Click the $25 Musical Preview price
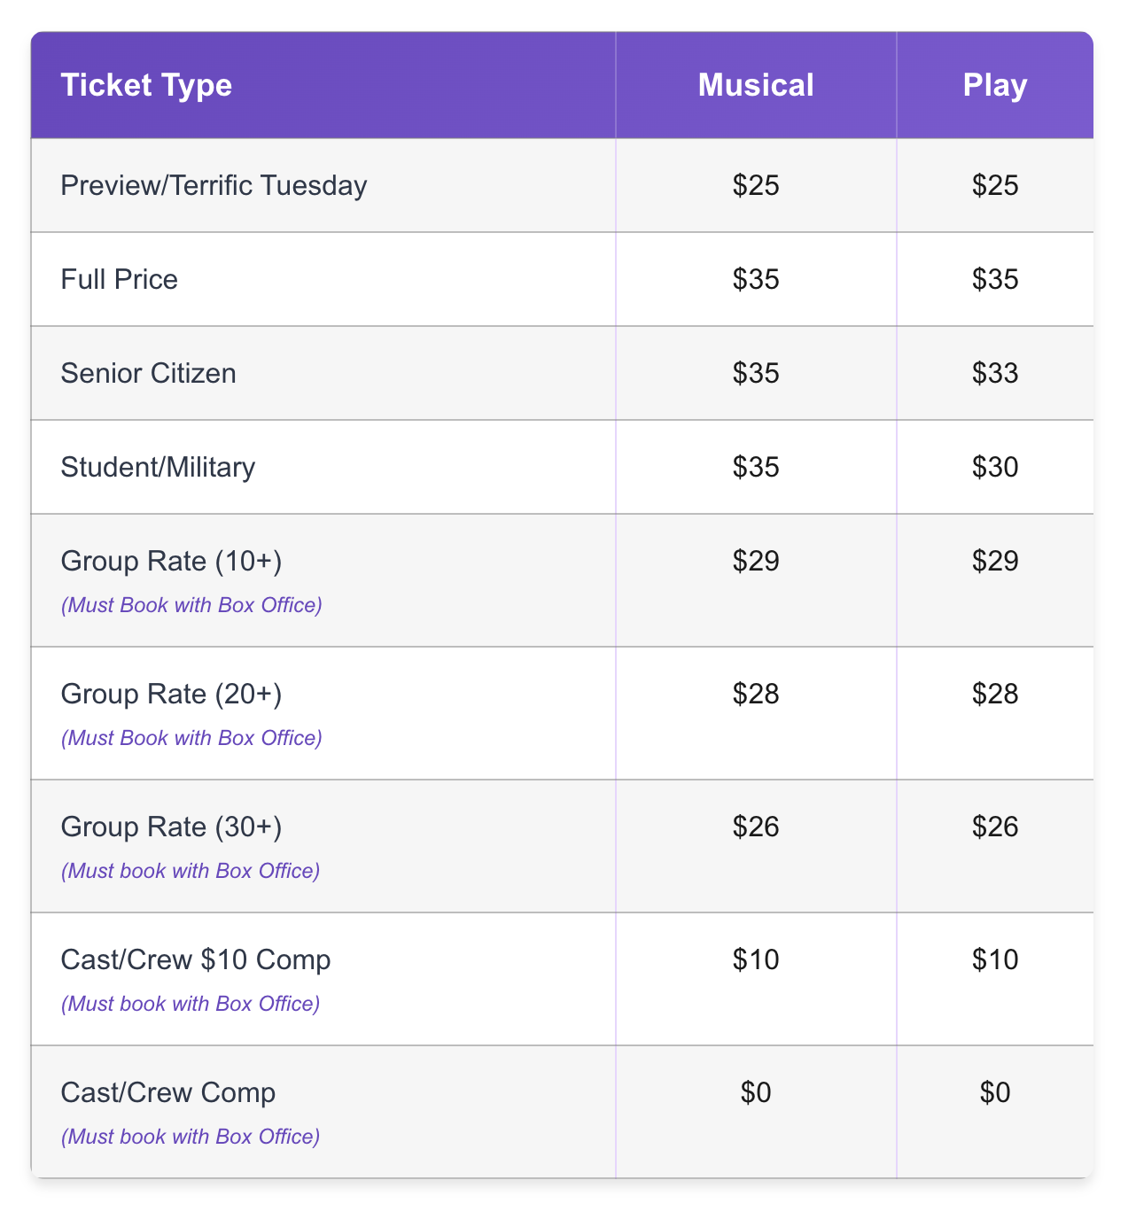Image resolution: width=1136 pixels, height=1219 pixels. click(756, 185)
